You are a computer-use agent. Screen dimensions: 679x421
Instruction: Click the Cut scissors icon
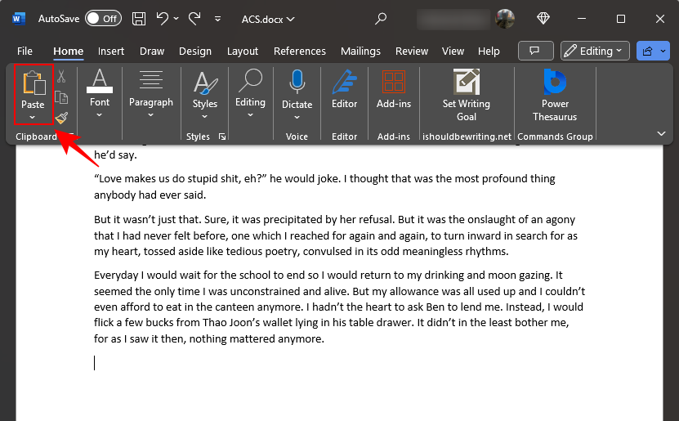pos(61,77)
